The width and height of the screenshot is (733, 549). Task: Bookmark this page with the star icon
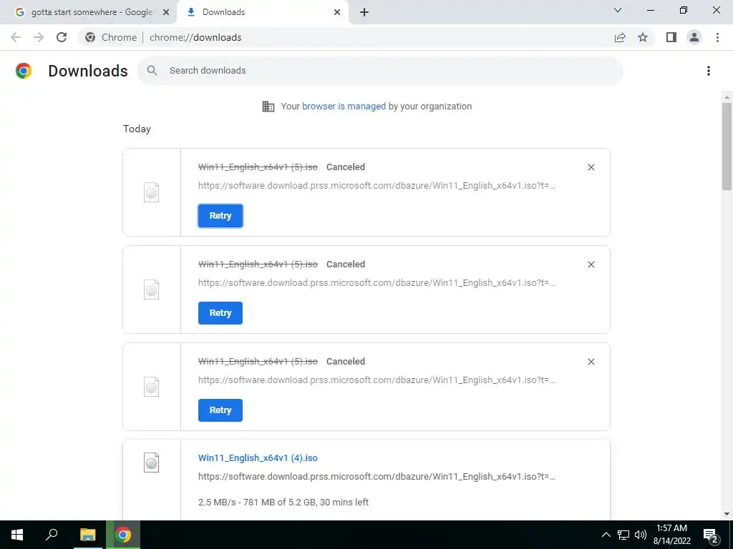tap(643, 37)
